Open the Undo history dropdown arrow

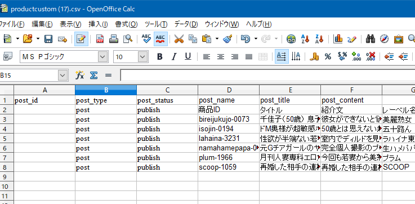(256, 39)
